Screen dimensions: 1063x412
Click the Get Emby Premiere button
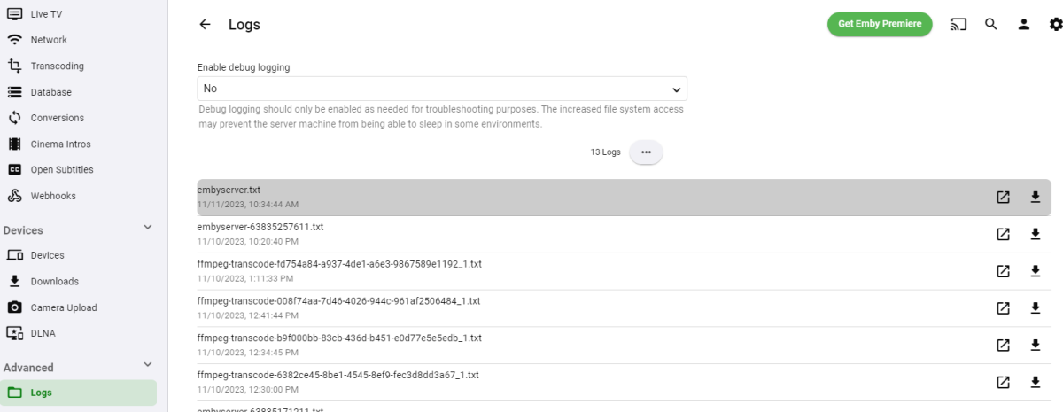[x=879, y=25]
